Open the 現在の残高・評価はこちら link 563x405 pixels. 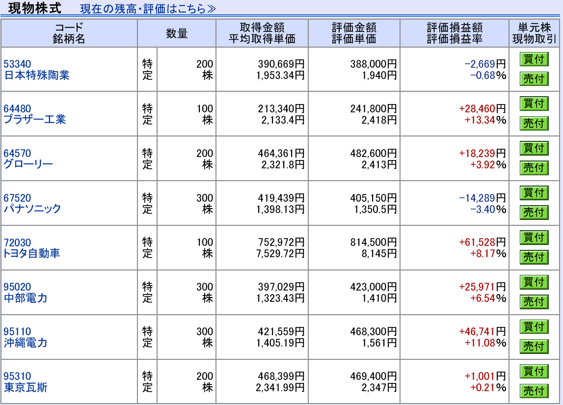click(148, 9)
